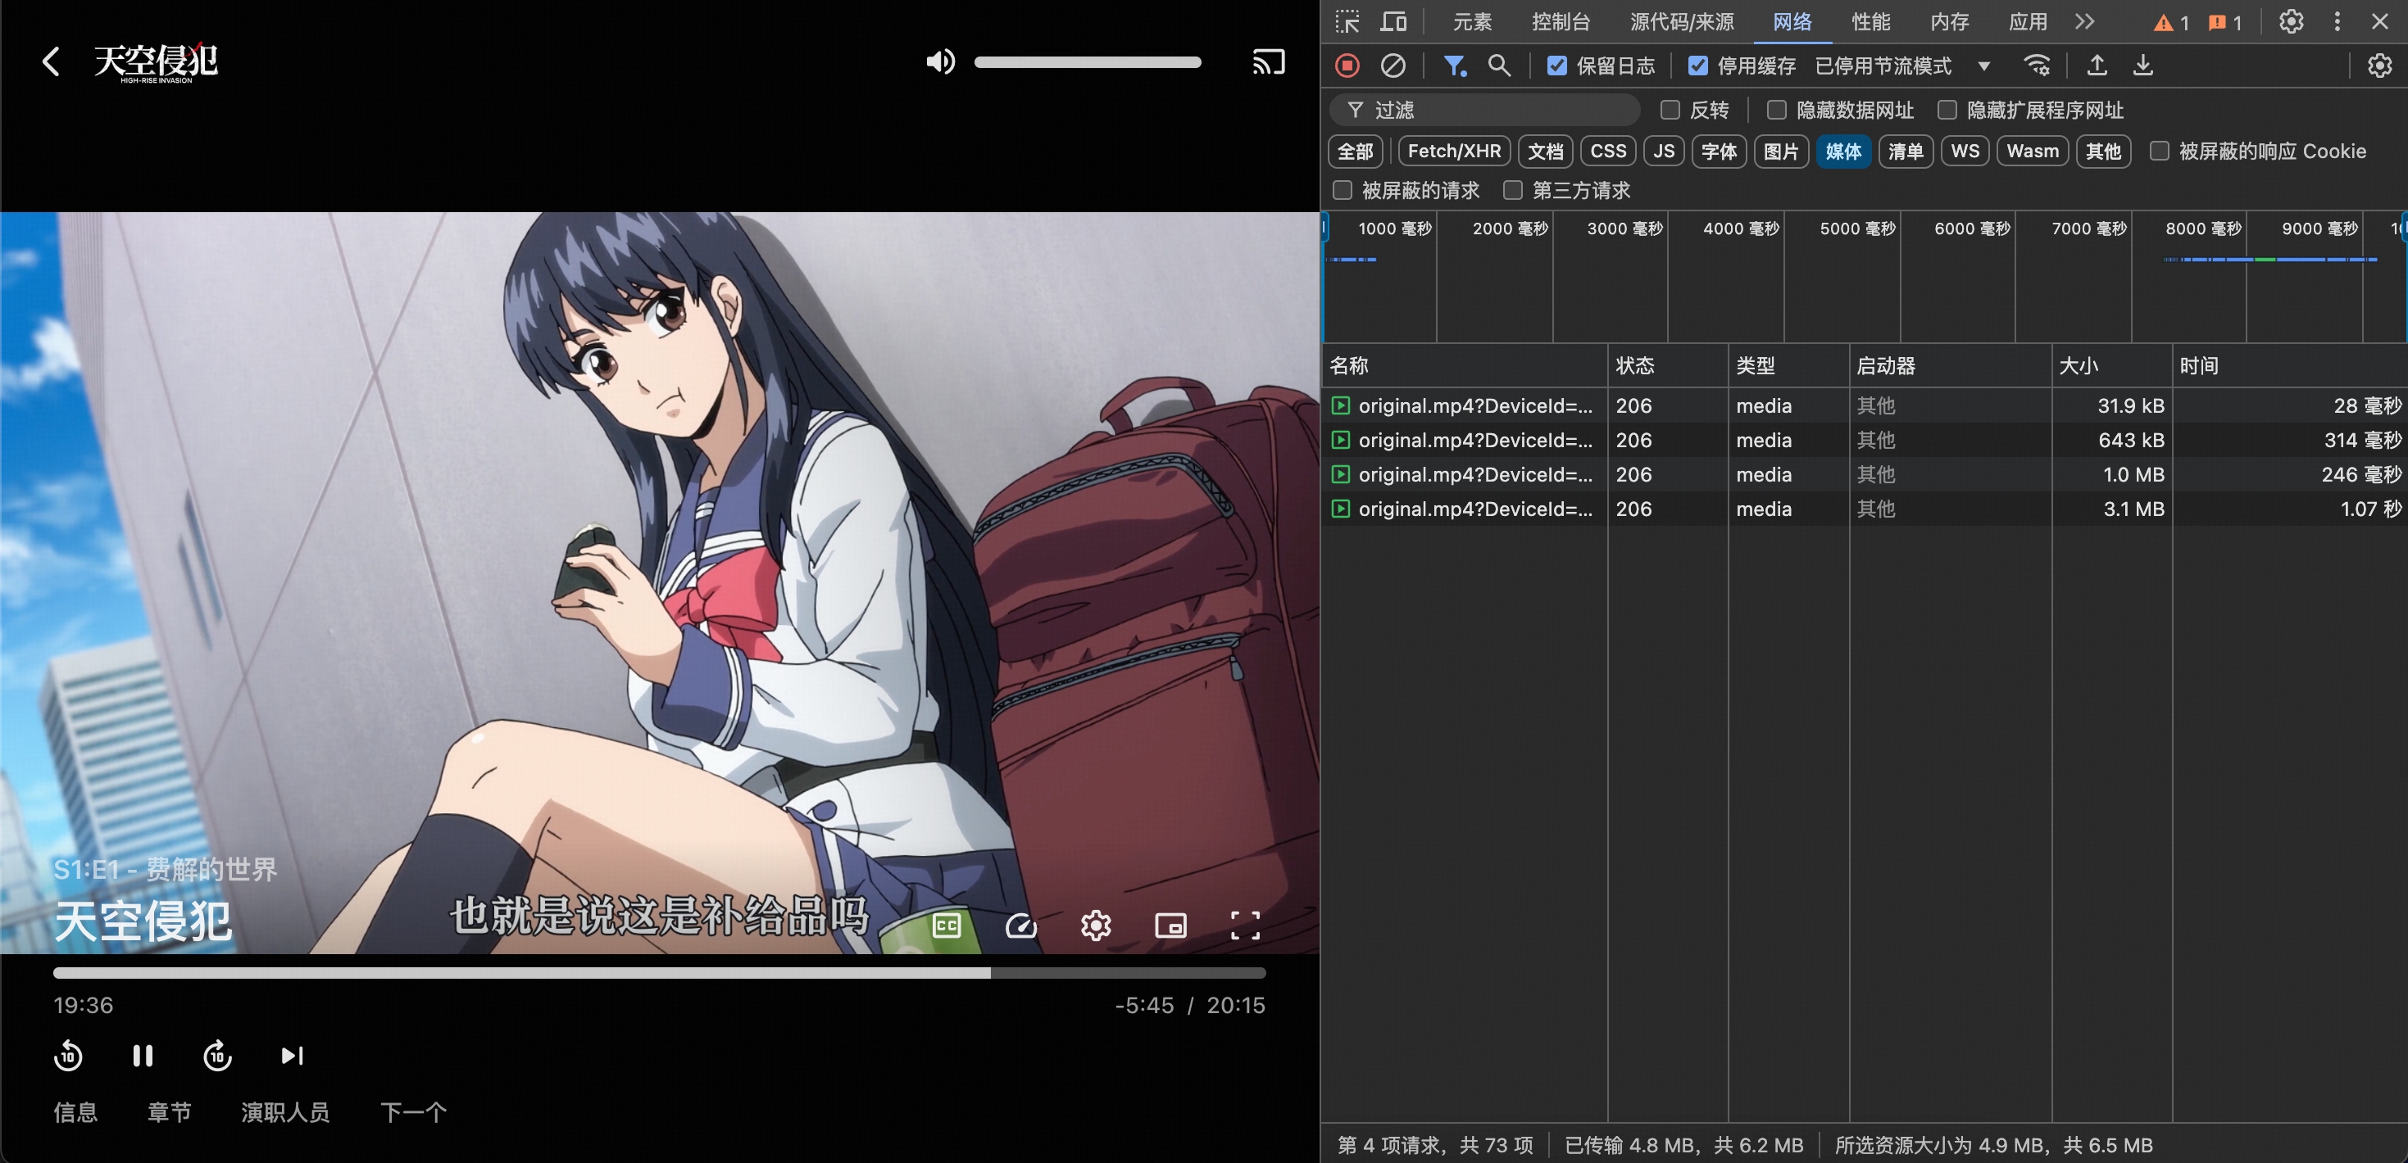This screenshot has width=2408, height=1163.
Task: Import HAR file upload icon
Action: (x=2097, y=66)
